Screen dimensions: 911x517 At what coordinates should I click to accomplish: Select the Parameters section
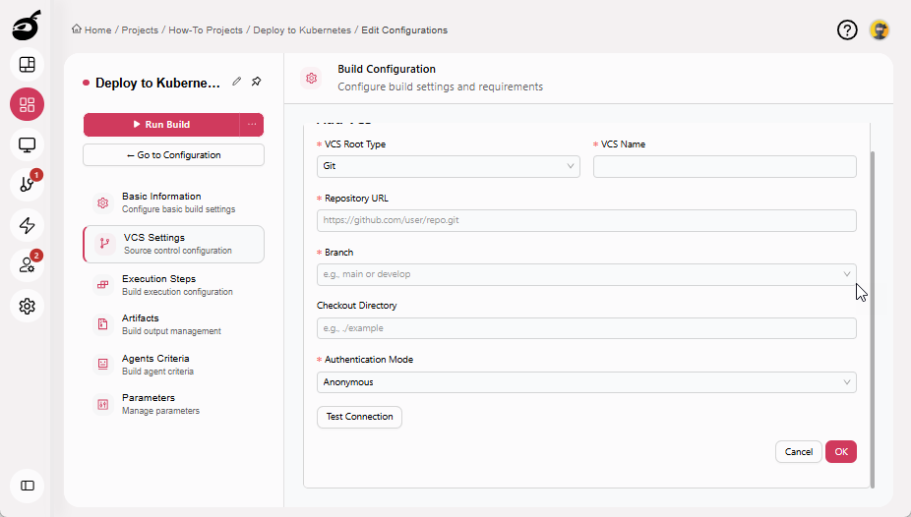[x=174, y=404]
